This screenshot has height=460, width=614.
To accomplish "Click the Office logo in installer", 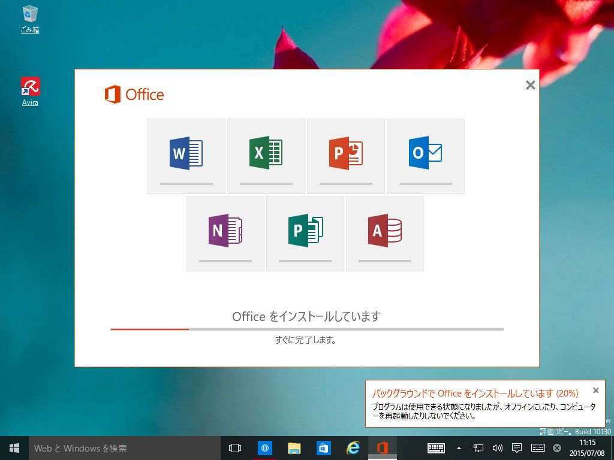I will (134, 94).
